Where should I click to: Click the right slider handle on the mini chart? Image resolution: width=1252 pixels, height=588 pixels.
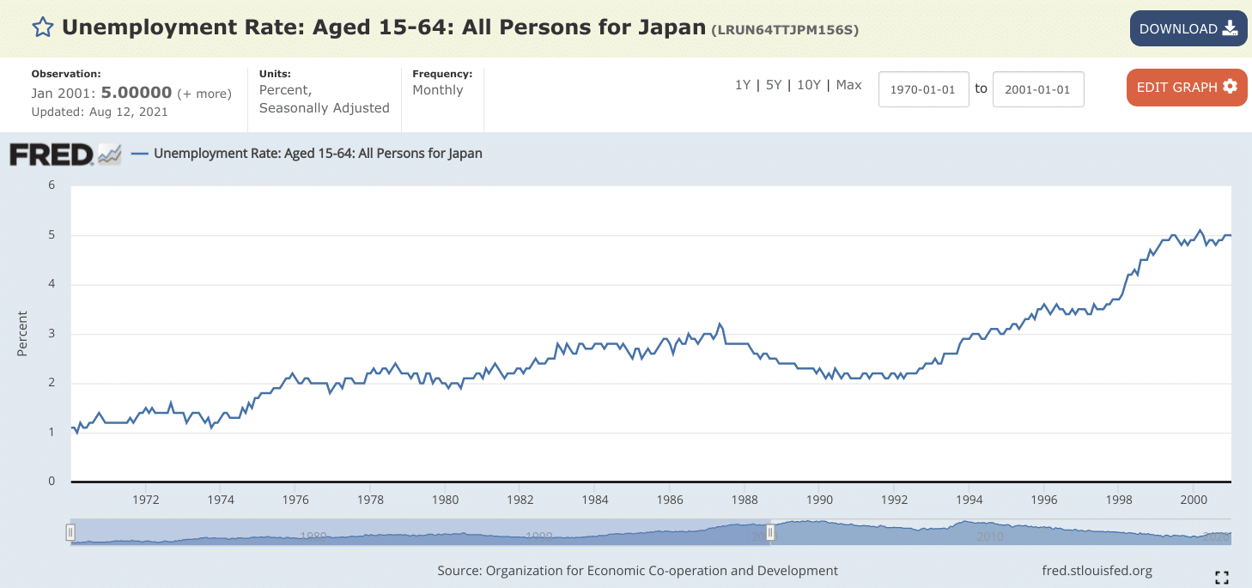click(x=770, y=532)
